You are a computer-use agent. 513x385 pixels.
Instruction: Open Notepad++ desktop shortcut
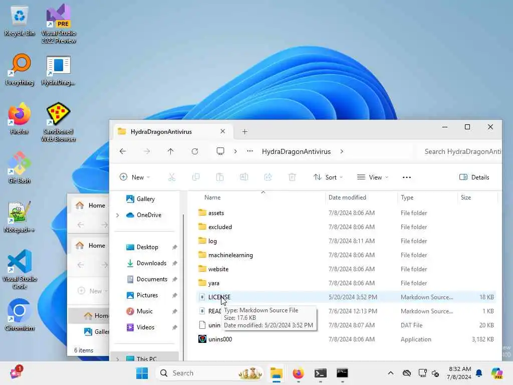pyautogui.click(x=20, y=217)
